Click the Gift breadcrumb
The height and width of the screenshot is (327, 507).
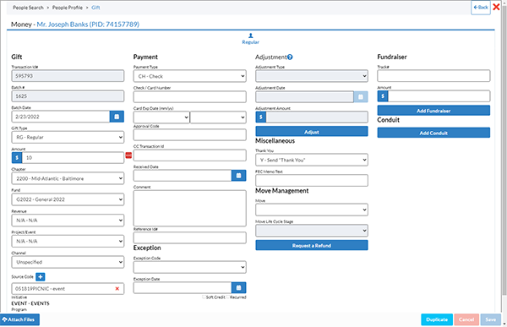point(95,8)
